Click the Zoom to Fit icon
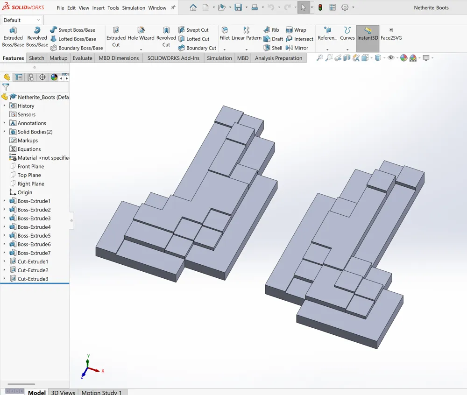The image size is (467, 395). (319, 58)
